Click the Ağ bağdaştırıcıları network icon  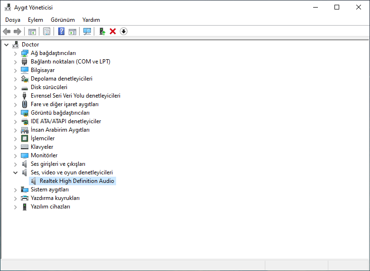pyautogui.click(x=25, y=53)
